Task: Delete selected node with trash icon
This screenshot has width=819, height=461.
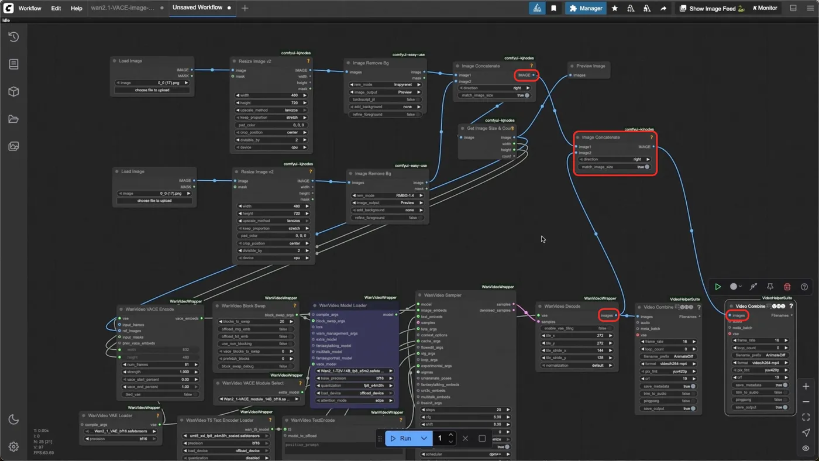Action: click(x=787, y=287)
